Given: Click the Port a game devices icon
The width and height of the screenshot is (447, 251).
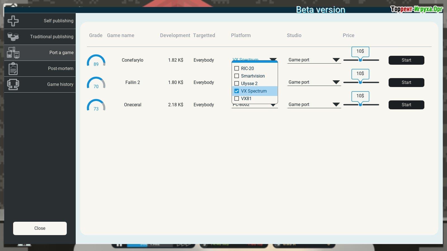Looking at the screenshot, I should pos(13,52).
